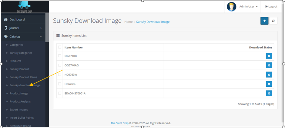Viewport: 285px width, 128px height.
Task: Click download status icon for HC6763L
Action: coord(269,84)
